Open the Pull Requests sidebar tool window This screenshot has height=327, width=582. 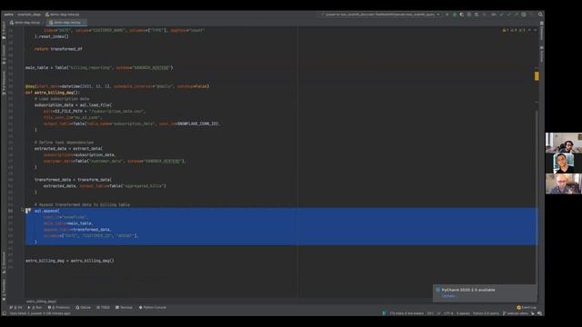4,83
